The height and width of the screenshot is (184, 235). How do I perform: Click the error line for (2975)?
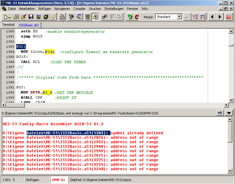[x=81, y=156]
